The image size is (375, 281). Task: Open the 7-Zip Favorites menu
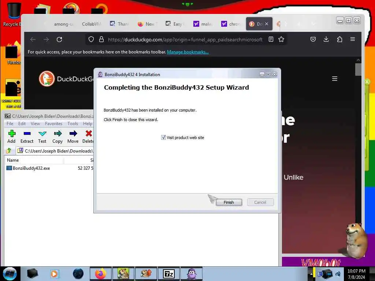[x=53, y=124]
